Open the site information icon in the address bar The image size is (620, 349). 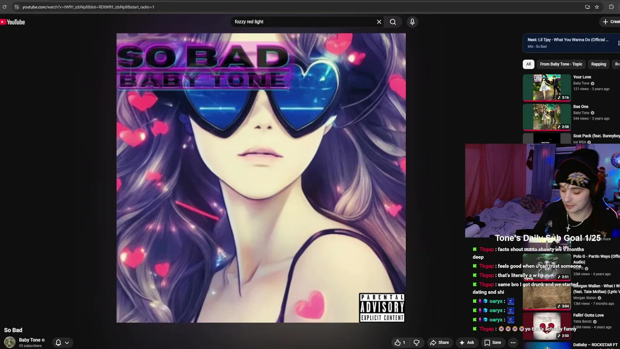pos(16,7)
